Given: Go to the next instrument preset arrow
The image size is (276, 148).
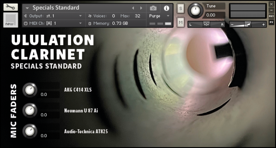Looking at the screenshot, I should (141, 8).
